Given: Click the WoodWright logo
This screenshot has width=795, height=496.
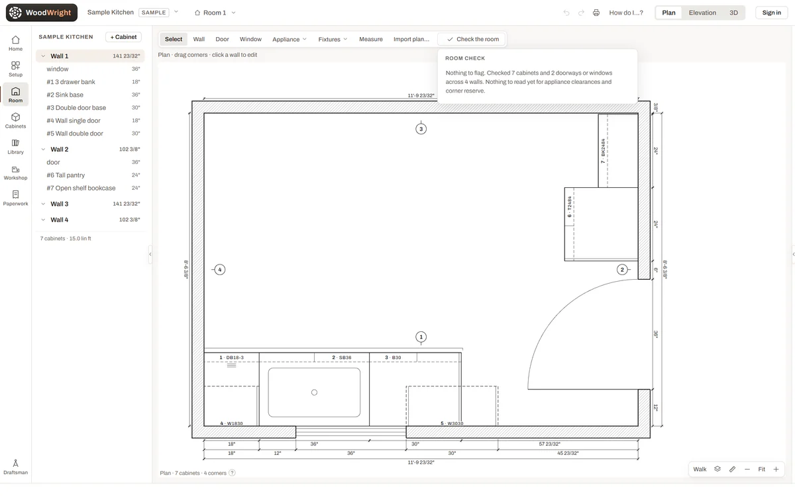Looking at the screenshot, I should [42, 13].
